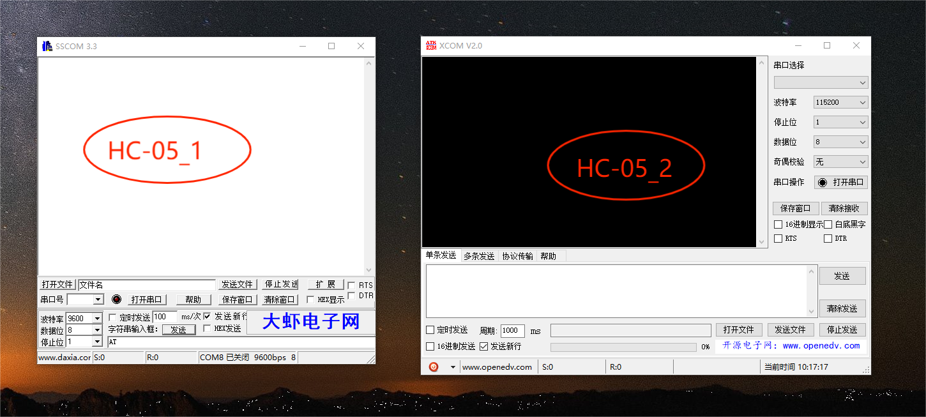Uncheck 发送新行 in XCOM
Screen dimensions: 926x417
(x=483, y=345)
